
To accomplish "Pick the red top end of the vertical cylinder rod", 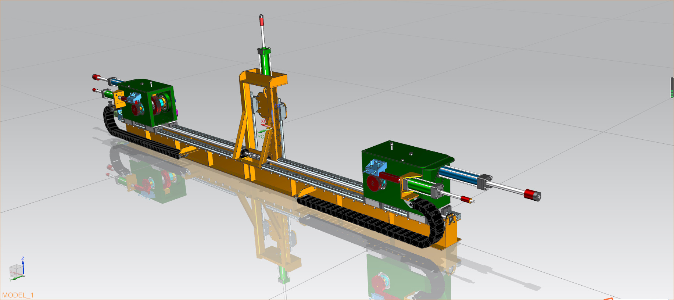I will pos(262,21).
